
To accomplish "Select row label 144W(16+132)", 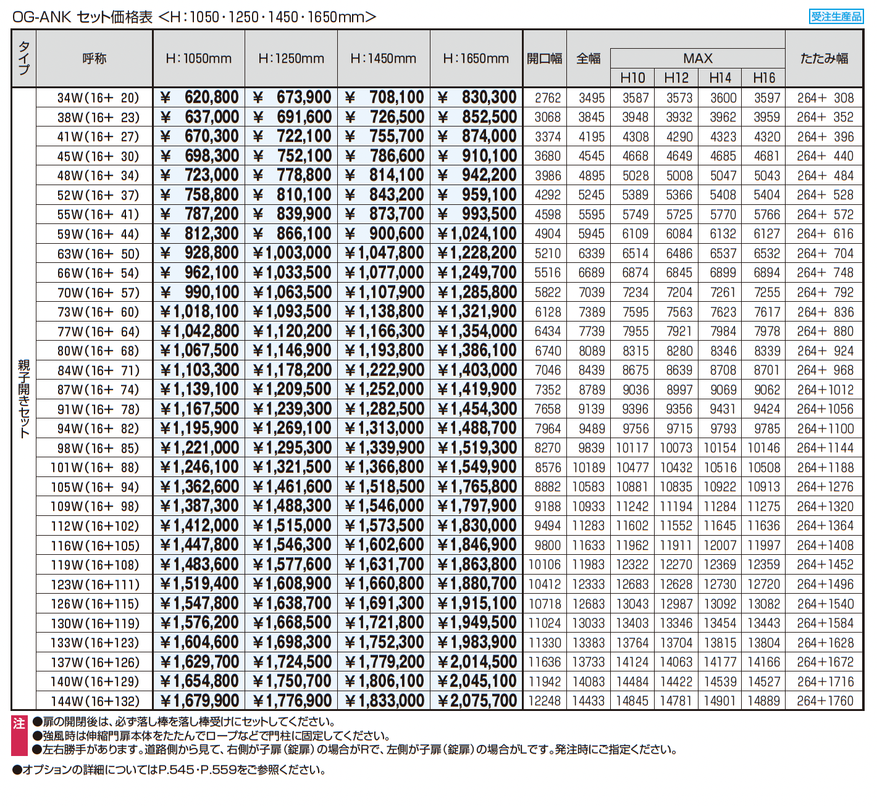I will (x=95, y=701).
